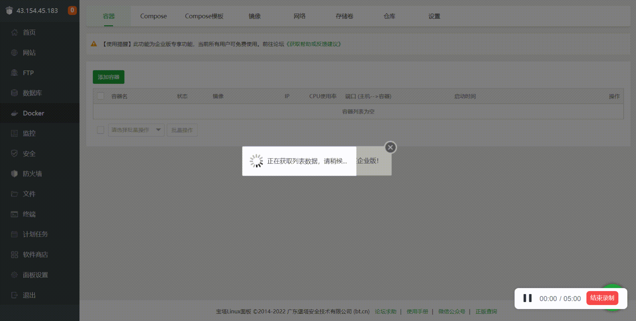Open the 正版查询 footer link
Screen dimensions: 636x321
pos(486,311)
